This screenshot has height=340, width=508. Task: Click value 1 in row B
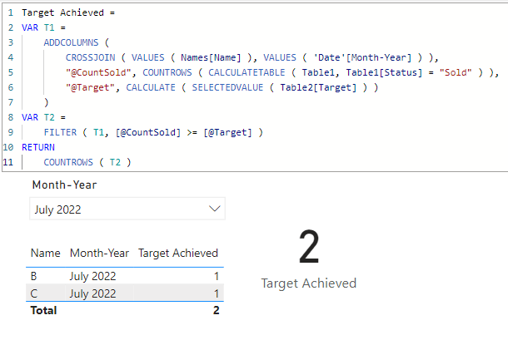coord(216,276)
